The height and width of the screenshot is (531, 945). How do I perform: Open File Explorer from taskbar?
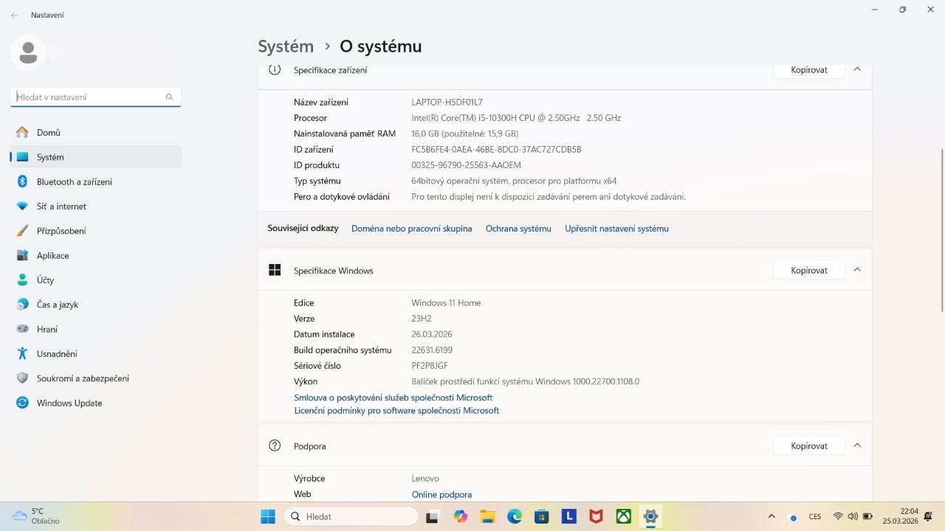pos(487,516)
